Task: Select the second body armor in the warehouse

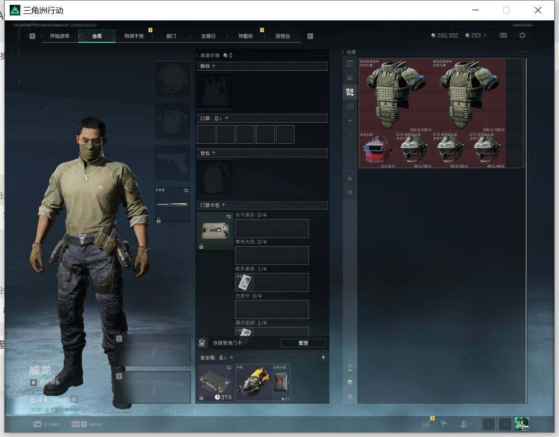Action: [x=468, y=95]
